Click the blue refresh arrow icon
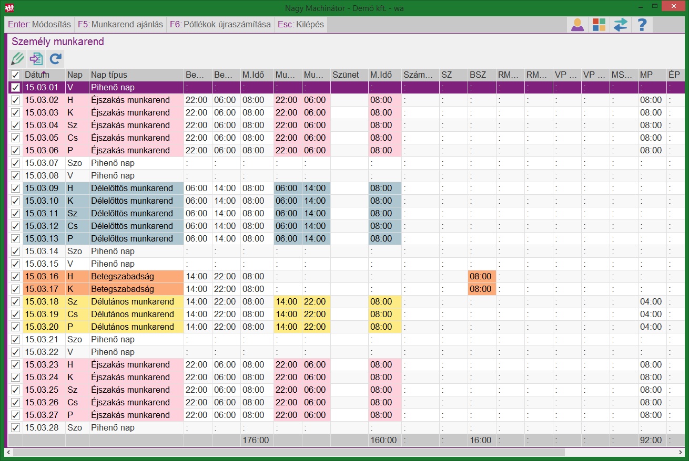 point(55,58)
